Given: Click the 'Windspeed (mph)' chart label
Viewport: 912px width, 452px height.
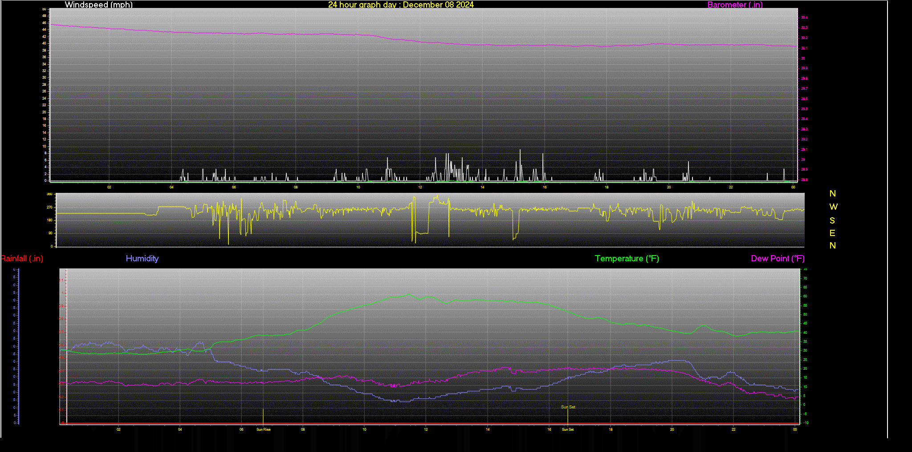Looking at the screenshot, I should pos(98,4).
